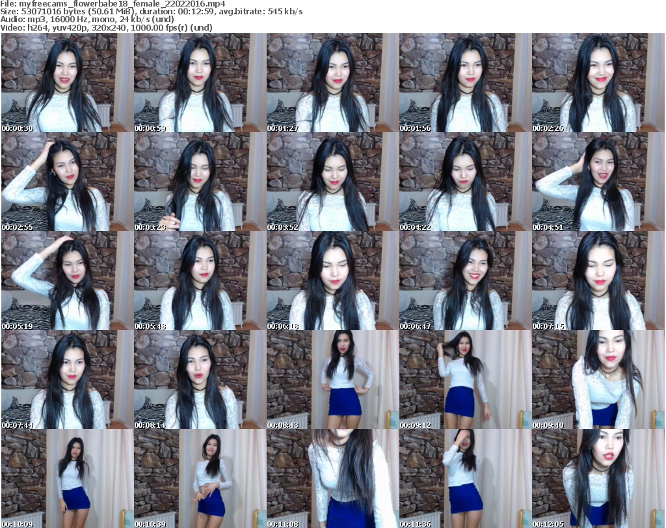Choose the thumbnail stamped 00:02:26
Image resolution: width=666 pixels, height=528 pixels.
tap(598, 83)
